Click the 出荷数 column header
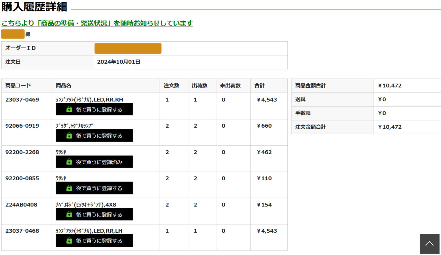Screen dimensions: 441x255 [202, 86]
